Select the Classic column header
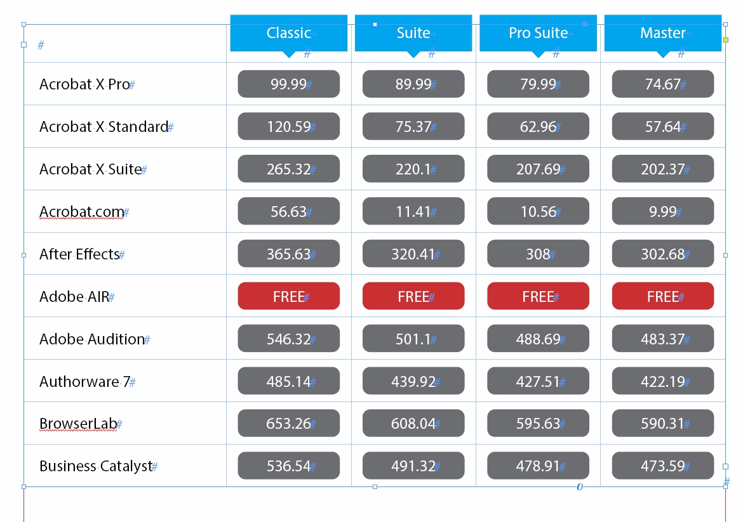The image size is (743, 522). coord(288,33)
